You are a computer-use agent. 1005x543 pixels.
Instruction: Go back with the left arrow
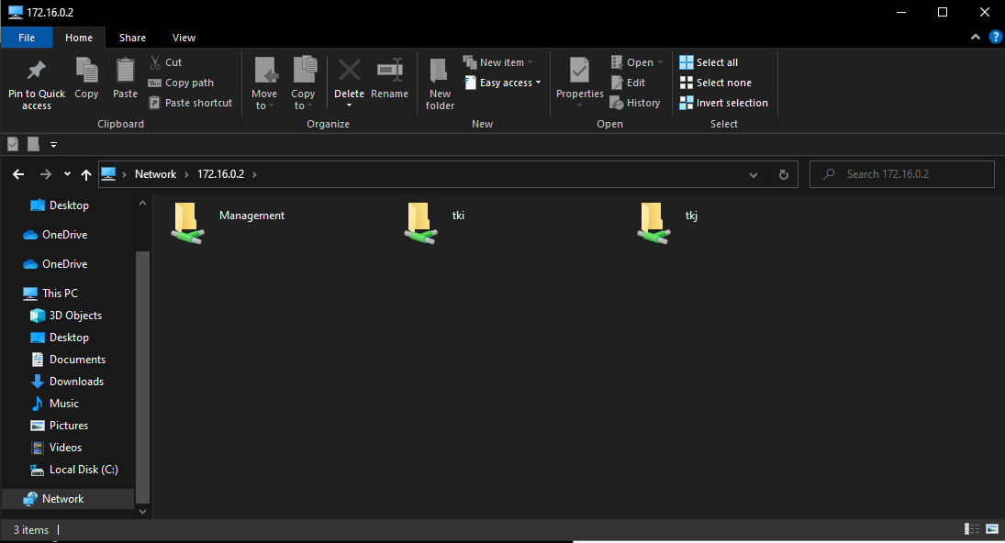pyautogui.click(x=18, y=174)
